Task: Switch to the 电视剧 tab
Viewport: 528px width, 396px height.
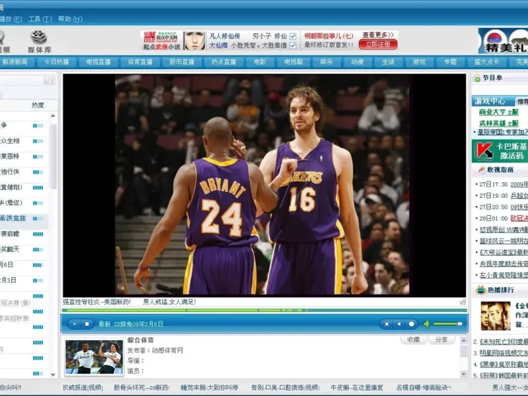Action: [293, 62]
